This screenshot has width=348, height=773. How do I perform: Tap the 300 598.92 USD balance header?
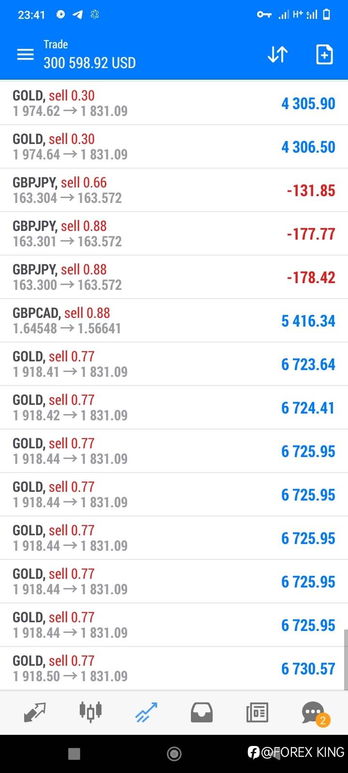(89, 63)
